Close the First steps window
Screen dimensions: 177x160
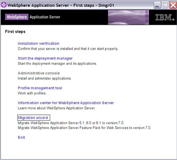tap(173, 5)
